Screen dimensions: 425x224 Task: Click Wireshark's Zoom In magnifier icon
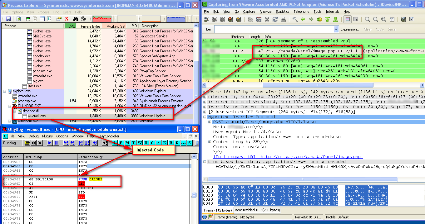click(367, 19)
